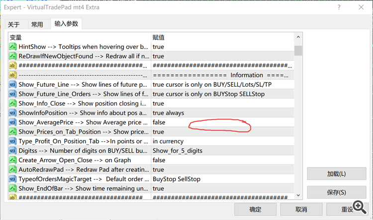Viewport: 373px width, 220px height.
Task: Click the ab icon on the Information row
Action: click(12, 75)
